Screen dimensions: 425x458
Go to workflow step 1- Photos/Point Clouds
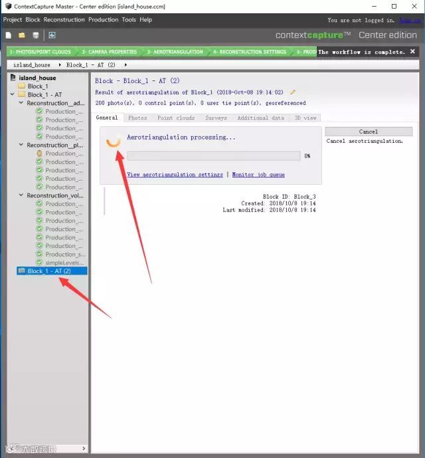click(41, 52)
